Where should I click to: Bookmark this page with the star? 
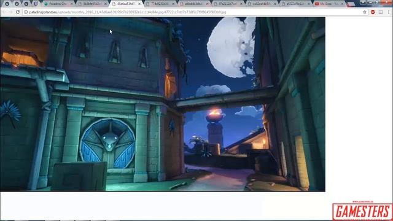(x=365, y=12)
